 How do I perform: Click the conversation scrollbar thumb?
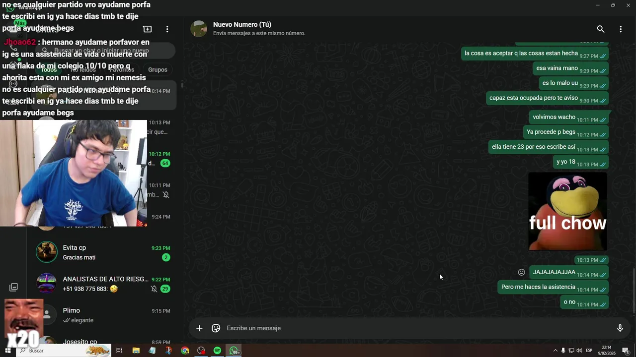(x=633, y=291)
